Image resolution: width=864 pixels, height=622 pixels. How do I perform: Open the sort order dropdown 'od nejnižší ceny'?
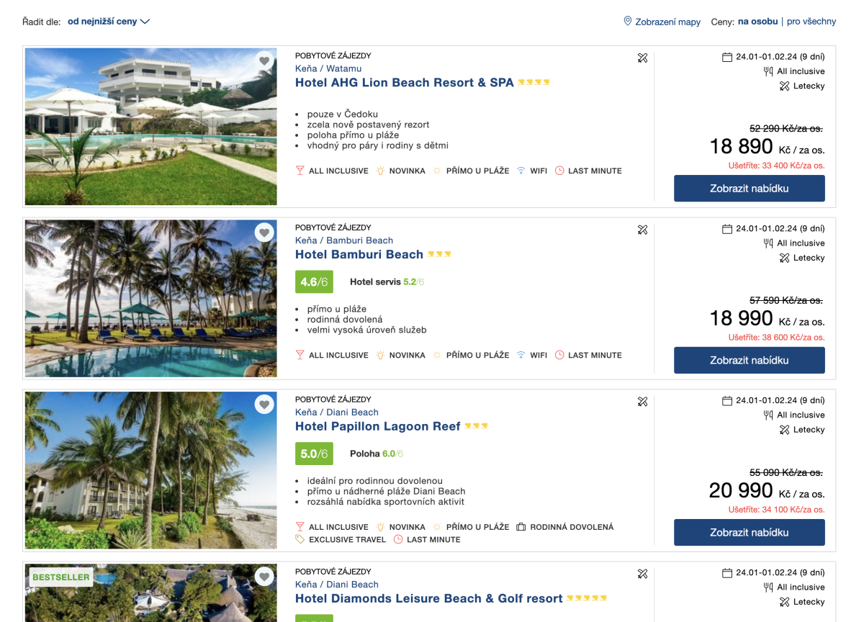tap(109, 22)
